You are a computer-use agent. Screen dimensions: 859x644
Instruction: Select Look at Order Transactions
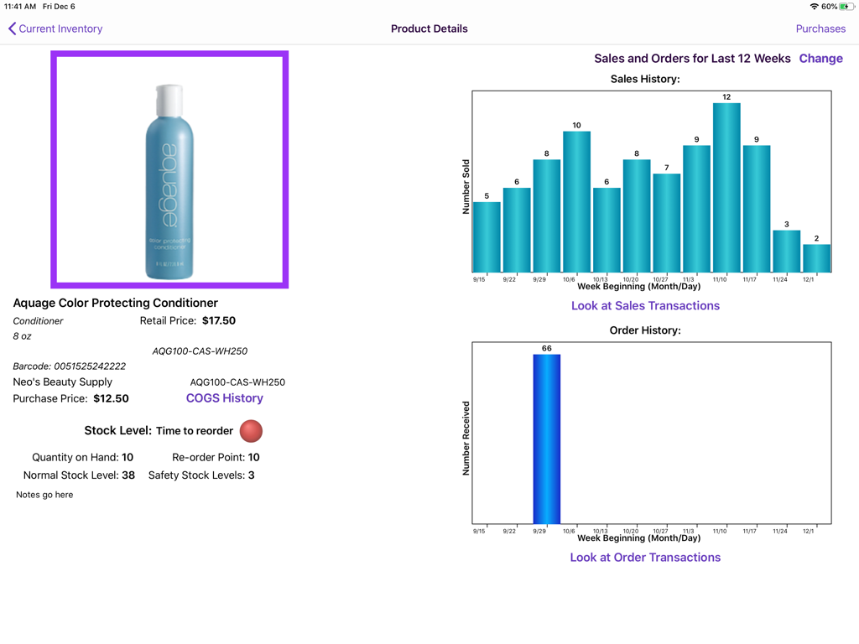(x=645, y=557)
